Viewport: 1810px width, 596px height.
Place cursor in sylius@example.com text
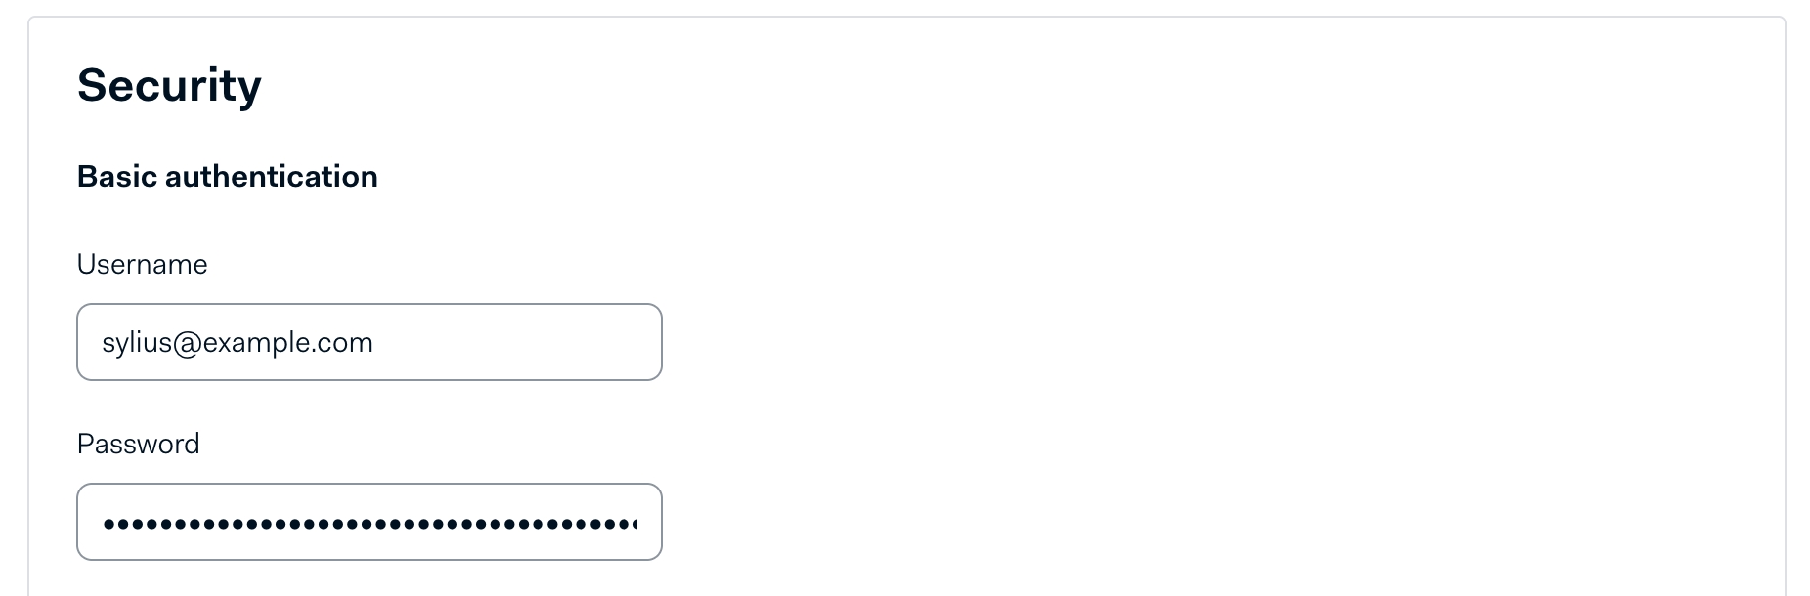click(x=237, y=343)
